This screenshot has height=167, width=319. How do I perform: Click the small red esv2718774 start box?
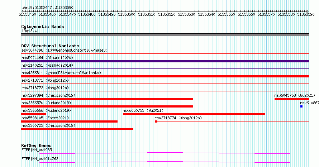coord(156,121)
